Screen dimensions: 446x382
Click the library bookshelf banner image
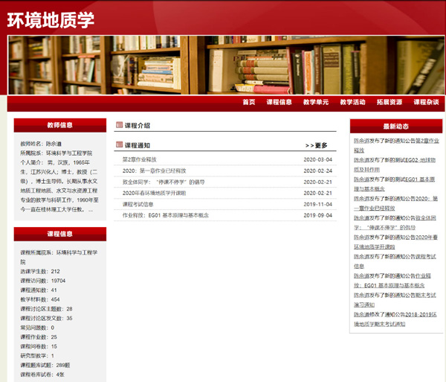click(223, 66)
